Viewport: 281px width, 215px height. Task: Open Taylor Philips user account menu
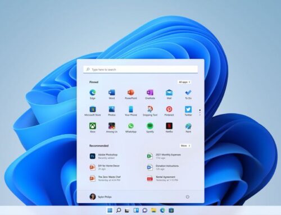[101, 196]
